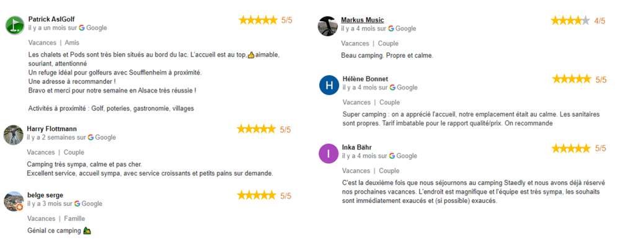The width and height of the screenshot is (620, 250).
Task: Click star rating on Inka Bähr's review
Action: 571,148
